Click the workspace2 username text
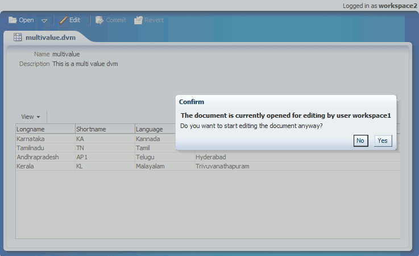Screen dimensions: 419x256 tap(398, 6)
